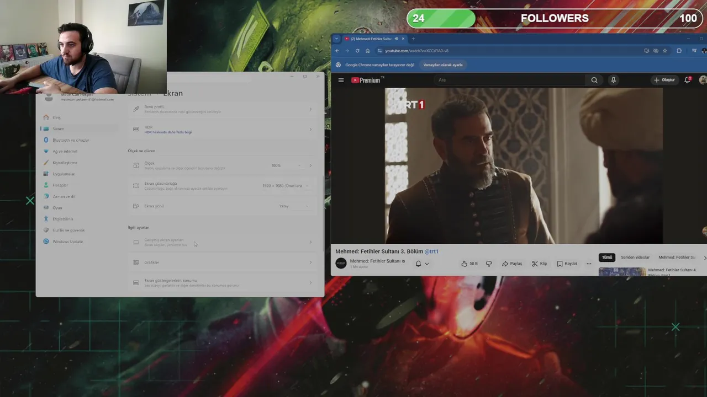Open Ekran göstergelerinin konumu row
The width and height of the screenshot is (707, 397).
tap(222, 283)
